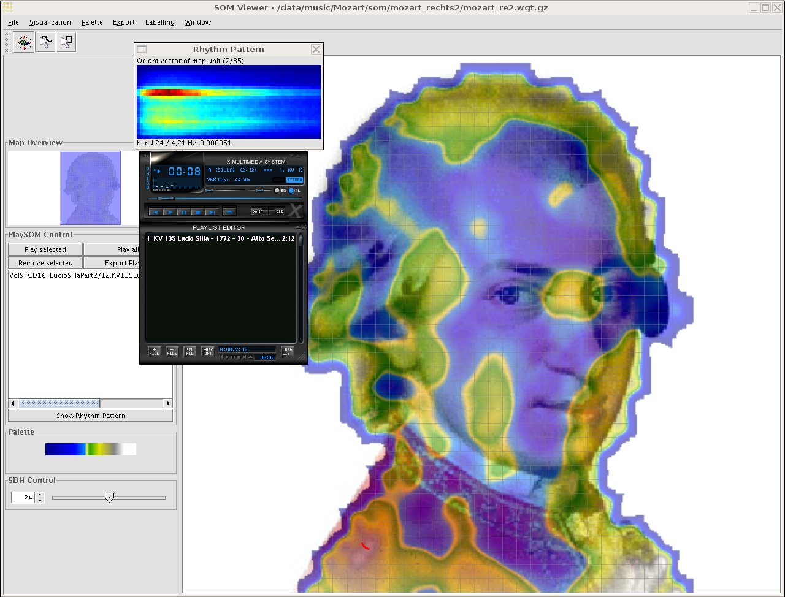Increase SDH value with up stepper

[x=40, y=495]
